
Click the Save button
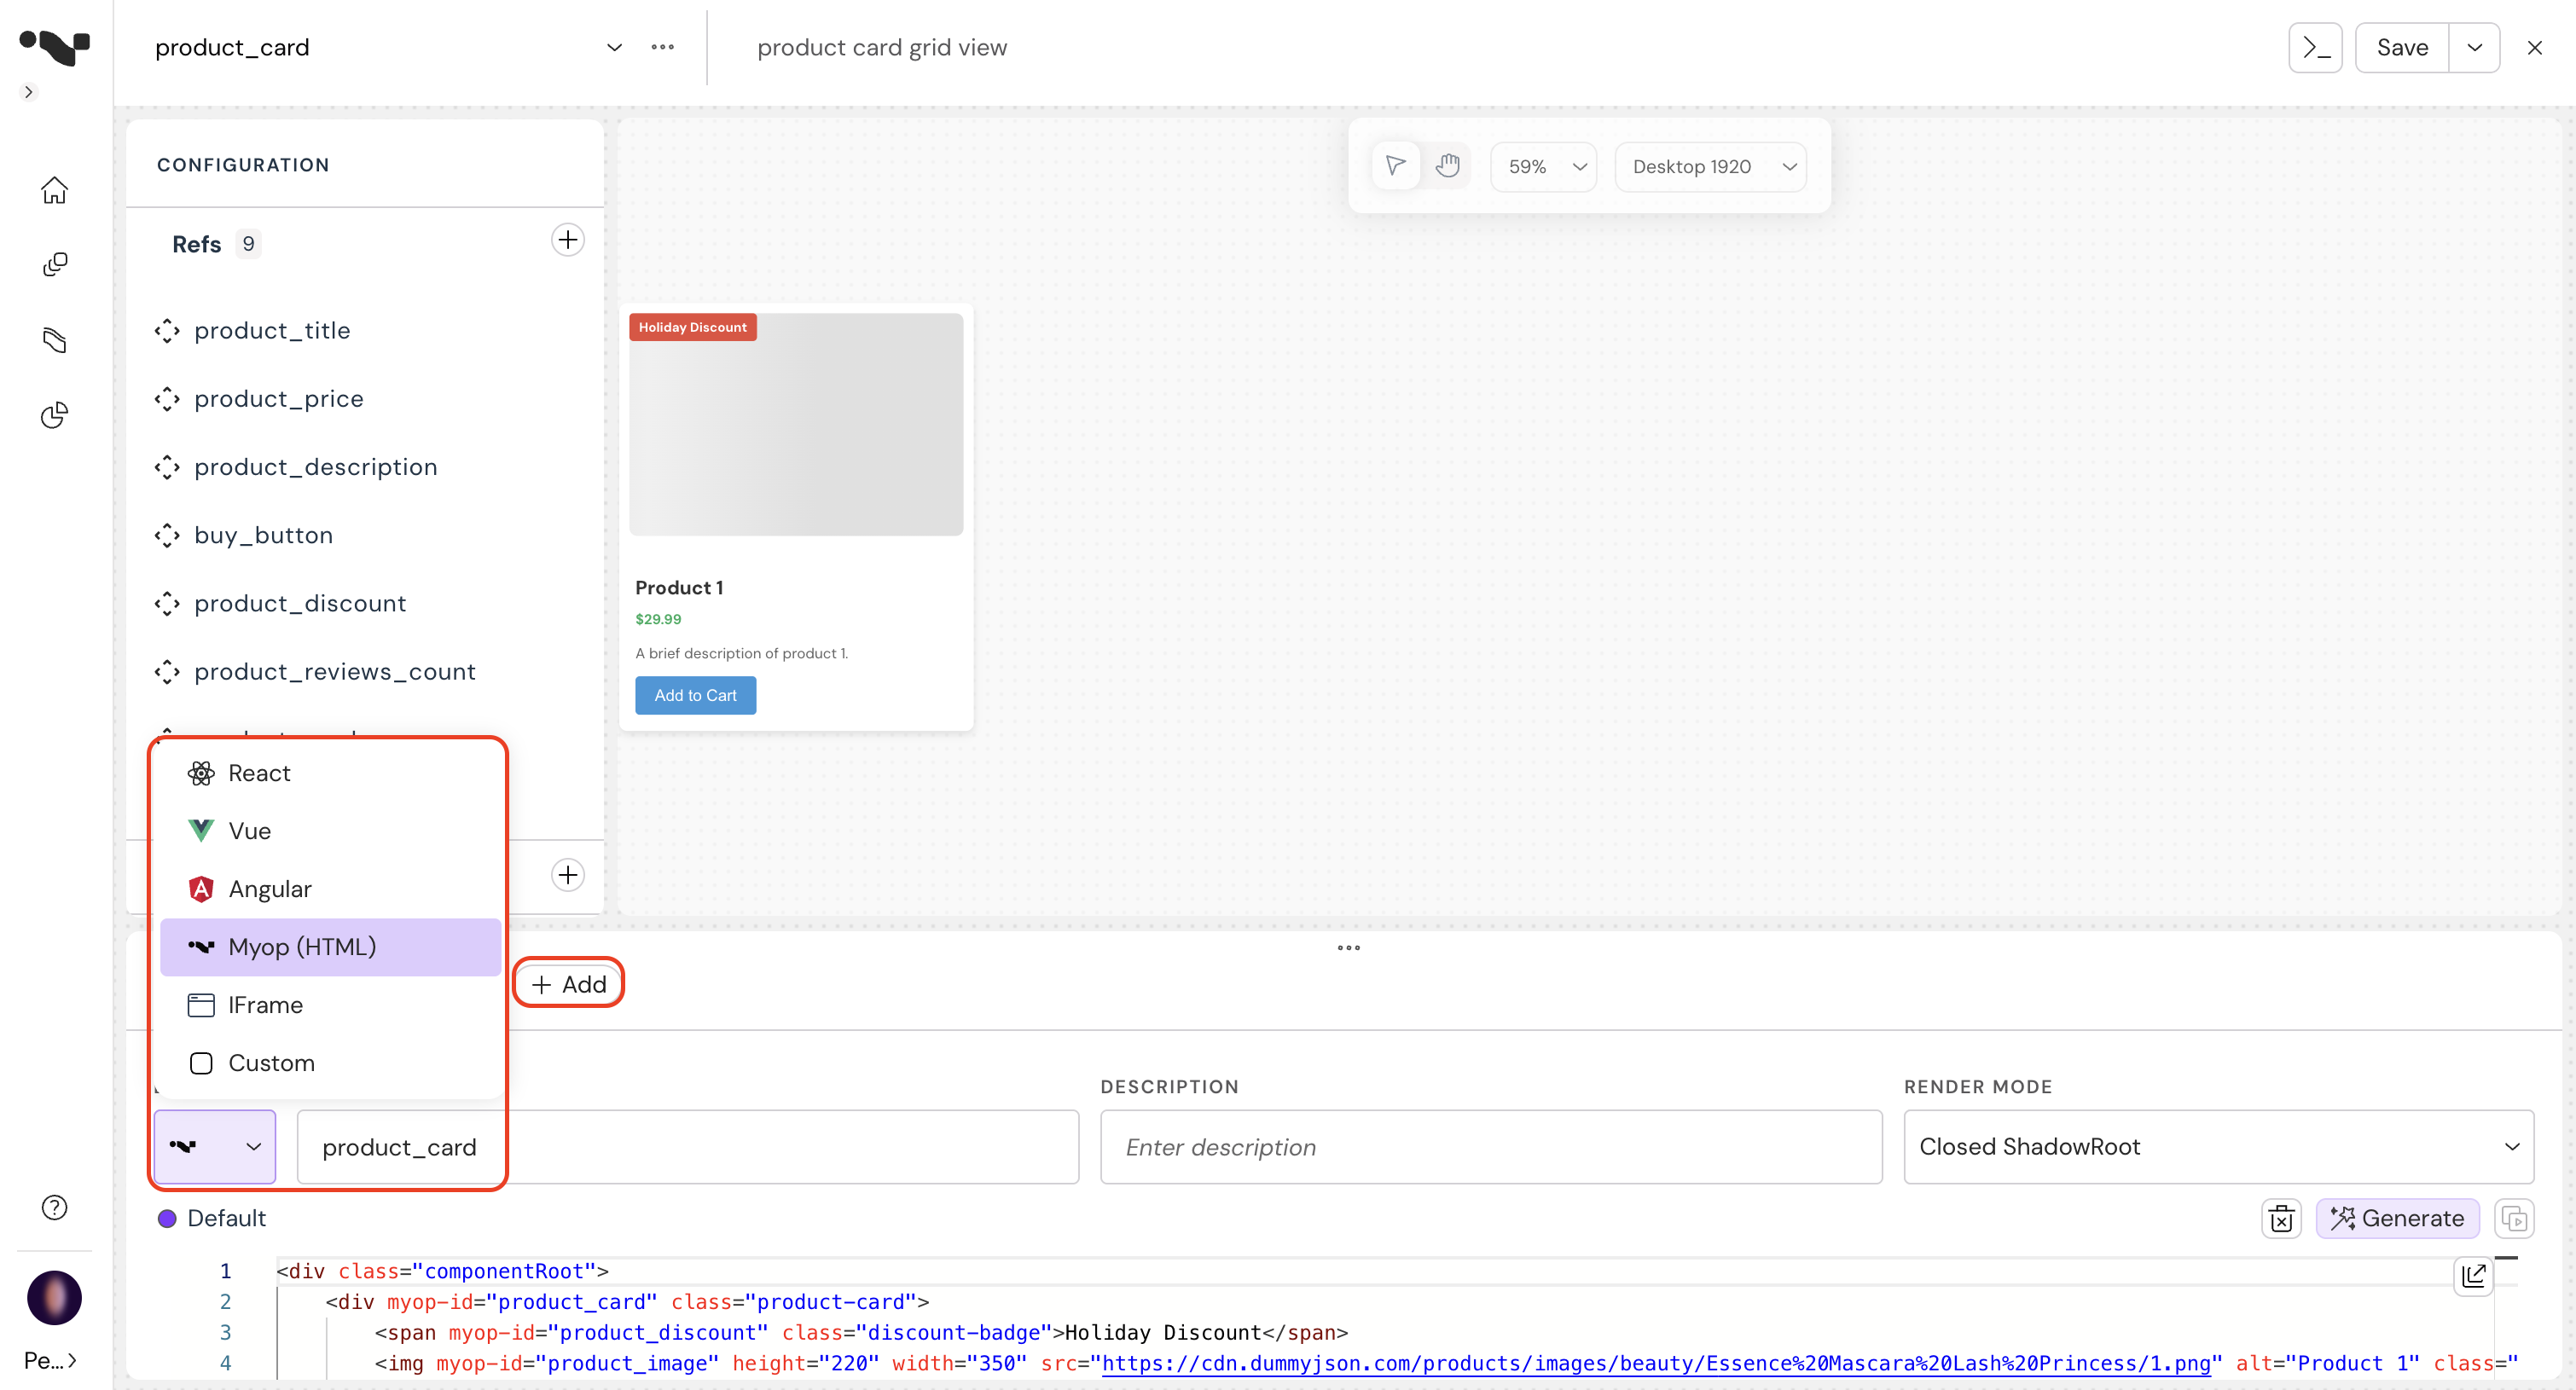(x=2401, y=47)
